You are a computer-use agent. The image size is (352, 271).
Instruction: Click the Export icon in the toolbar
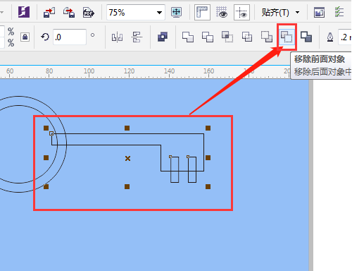point(69,12)
